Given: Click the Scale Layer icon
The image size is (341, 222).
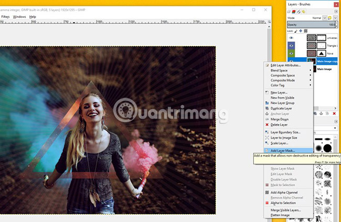Looking at the screenshot, I should 267,143.
